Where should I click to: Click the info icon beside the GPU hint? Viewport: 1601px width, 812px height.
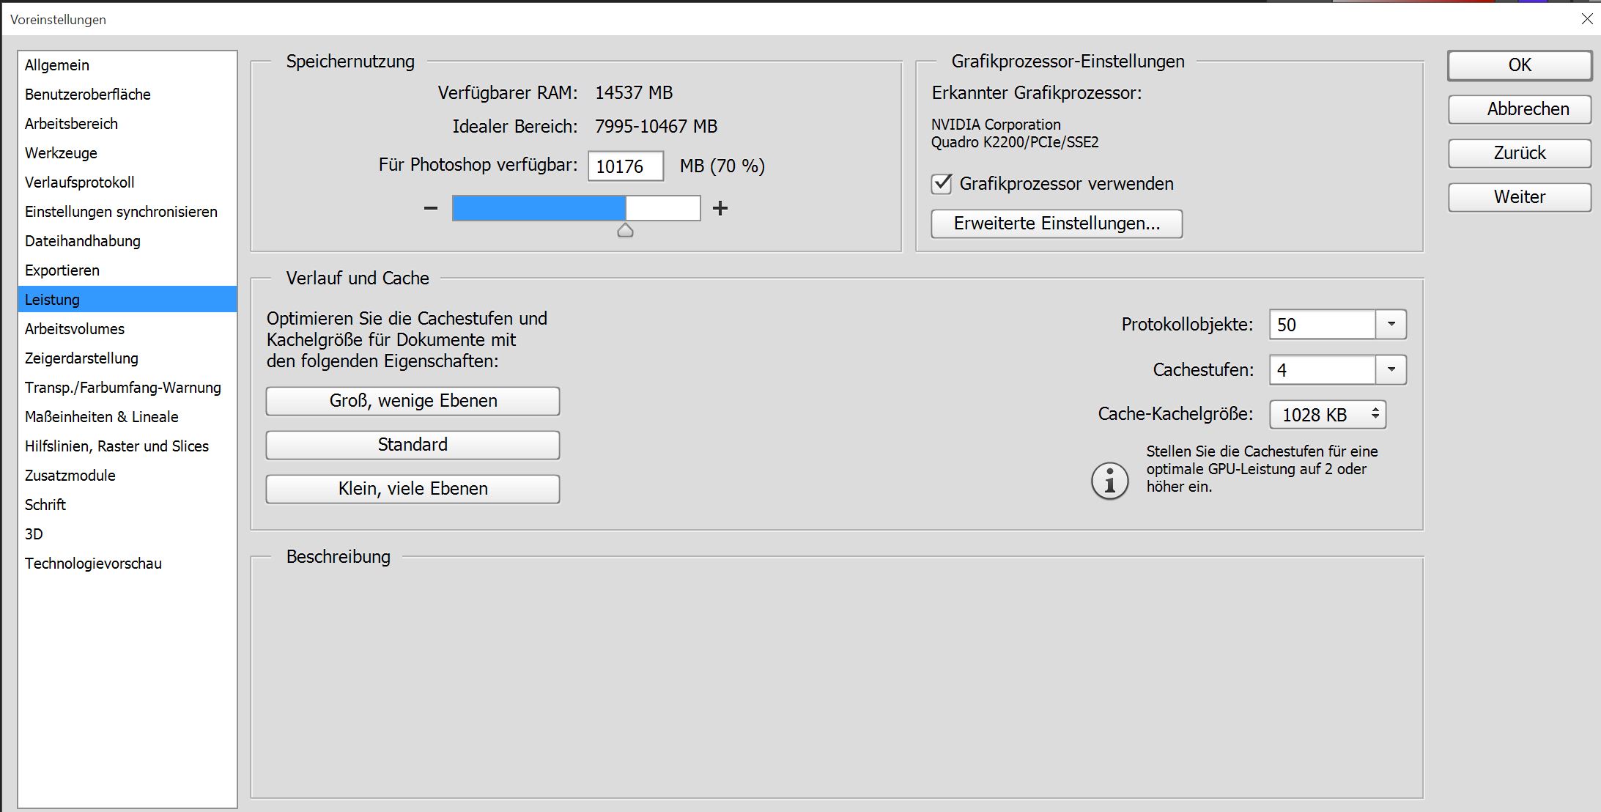1110,481
